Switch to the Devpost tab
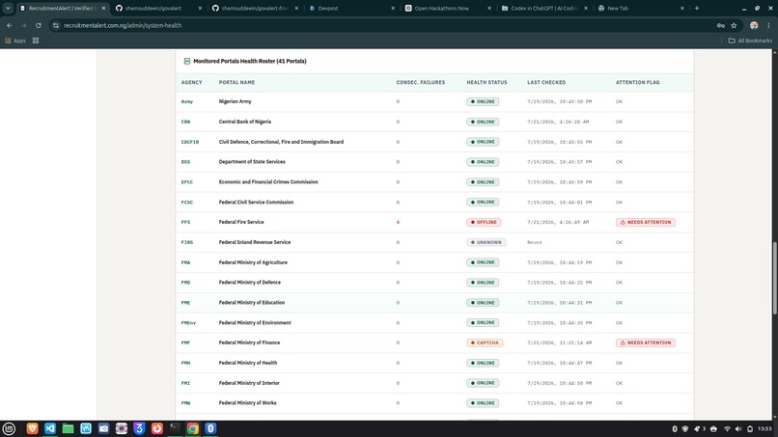 pyautogui.click(x=351, y=8)
